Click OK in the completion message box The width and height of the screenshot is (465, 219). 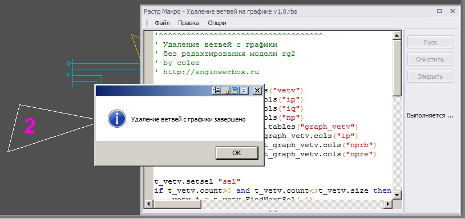(x=237, y=153)
